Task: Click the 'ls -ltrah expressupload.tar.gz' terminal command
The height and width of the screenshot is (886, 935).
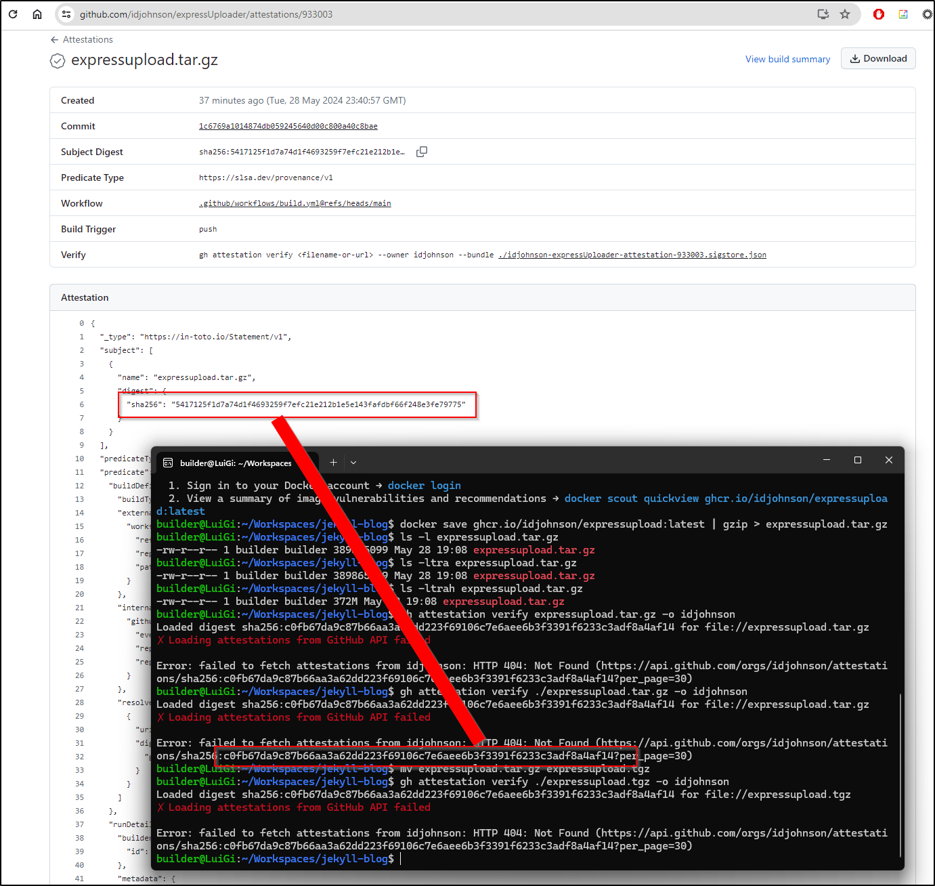Action: coord(492,589)
